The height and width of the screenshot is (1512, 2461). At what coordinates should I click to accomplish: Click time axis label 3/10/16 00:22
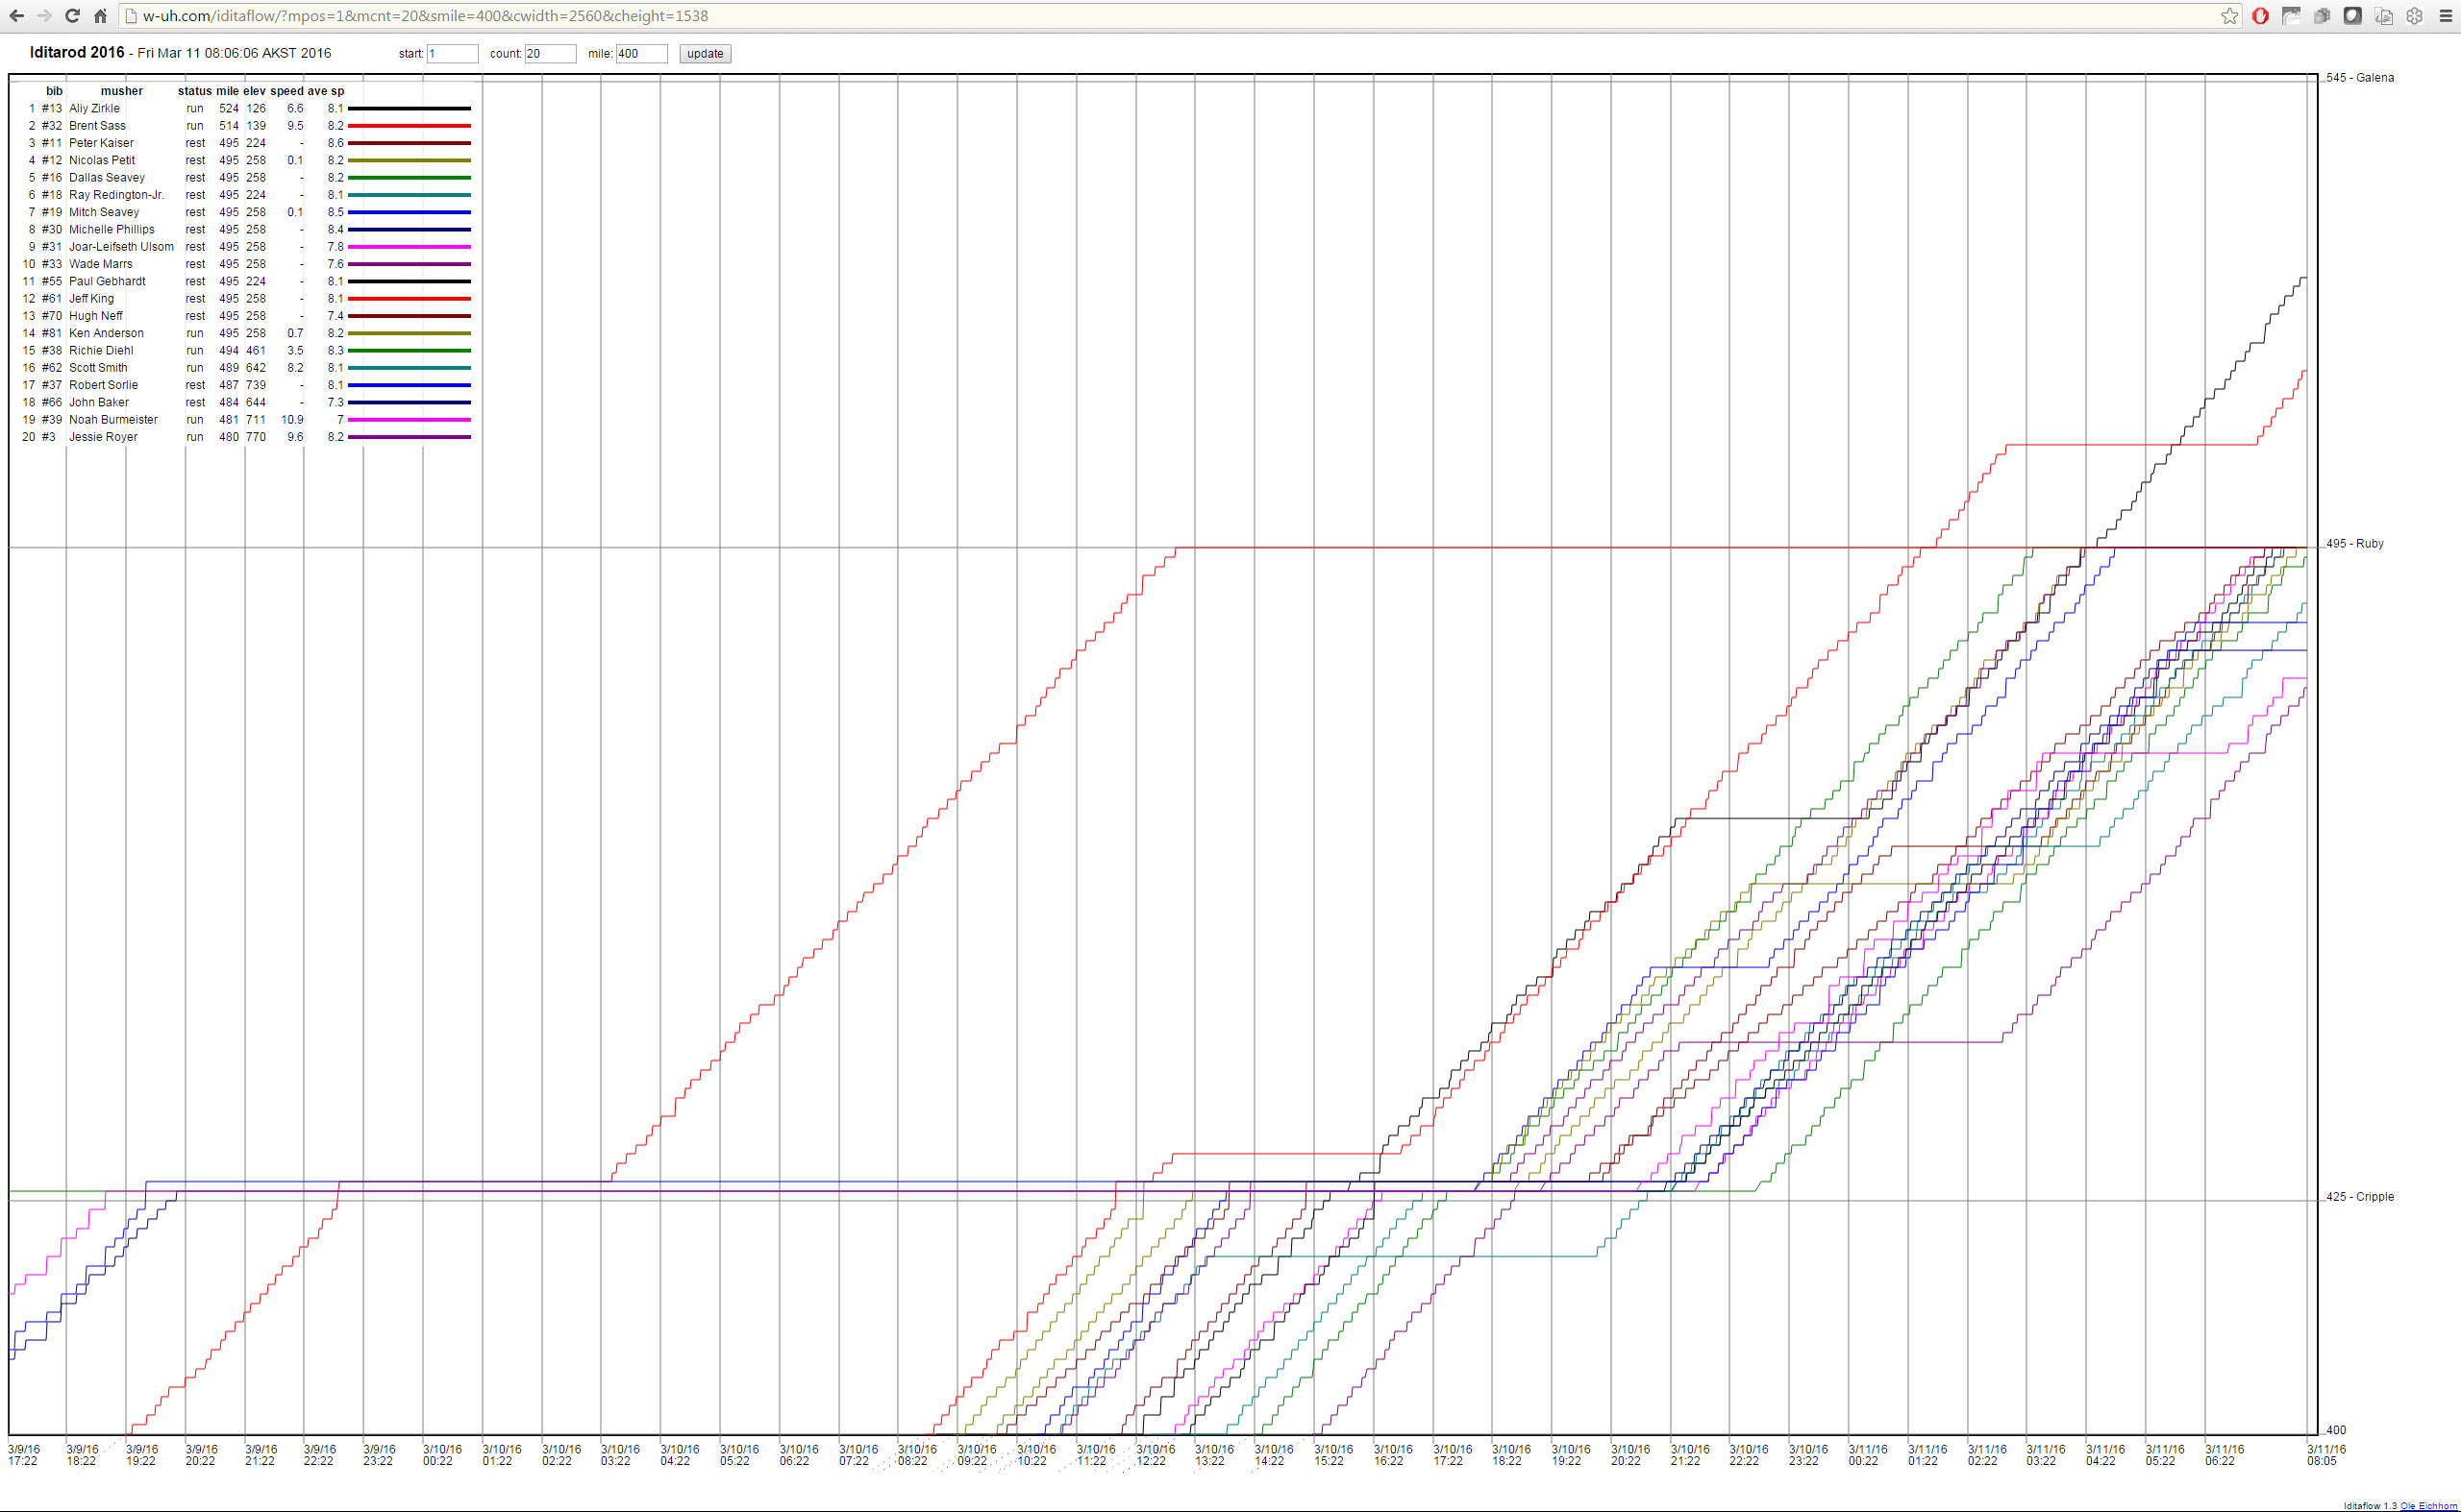click(442, 1455)
